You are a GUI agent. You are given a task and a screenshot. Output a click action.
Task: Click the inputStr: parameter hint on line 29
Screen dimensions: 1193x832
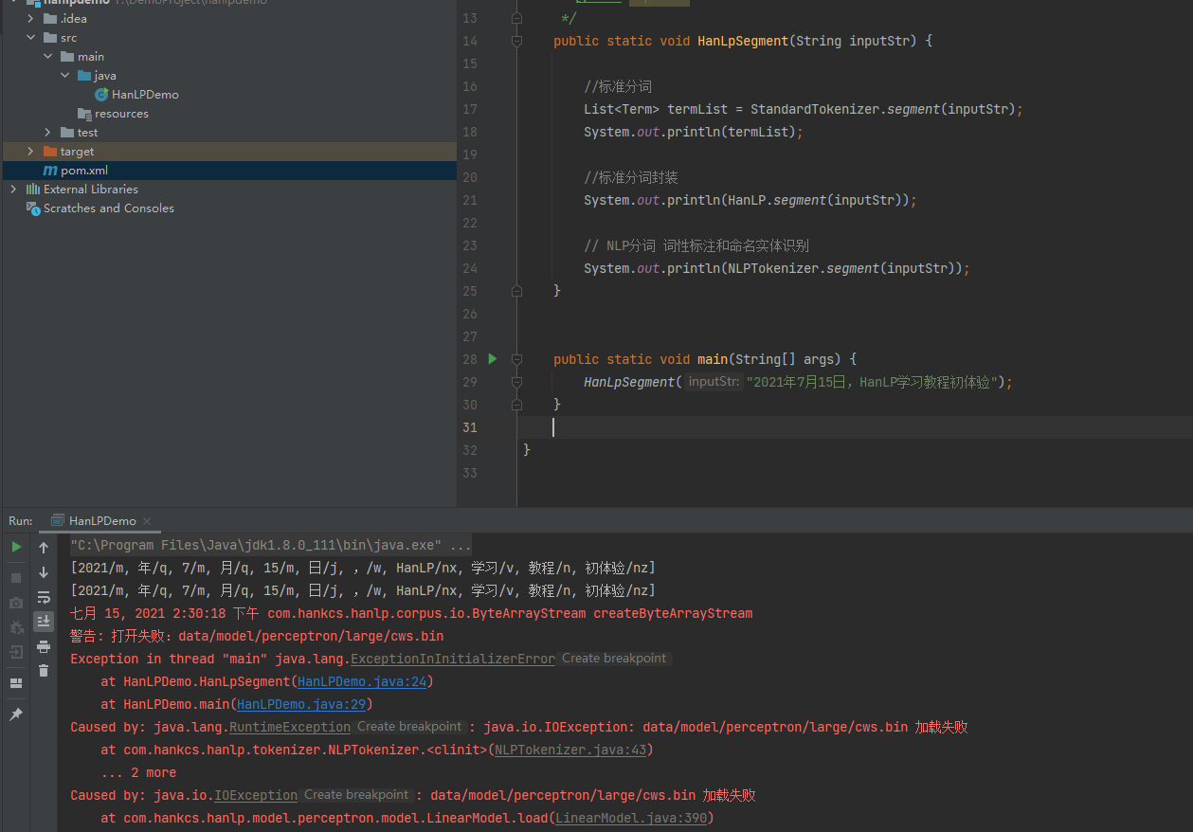point(714,382)
